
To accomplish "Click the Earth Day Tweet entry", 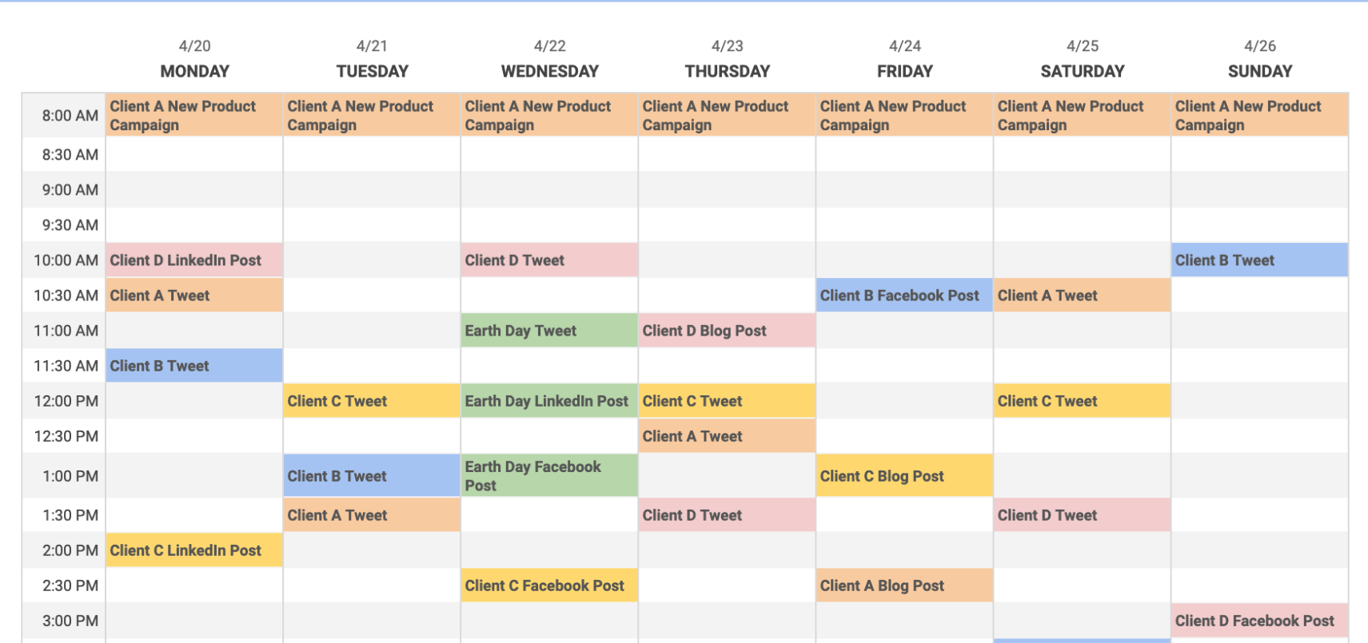I will click(x=548, y=331).
